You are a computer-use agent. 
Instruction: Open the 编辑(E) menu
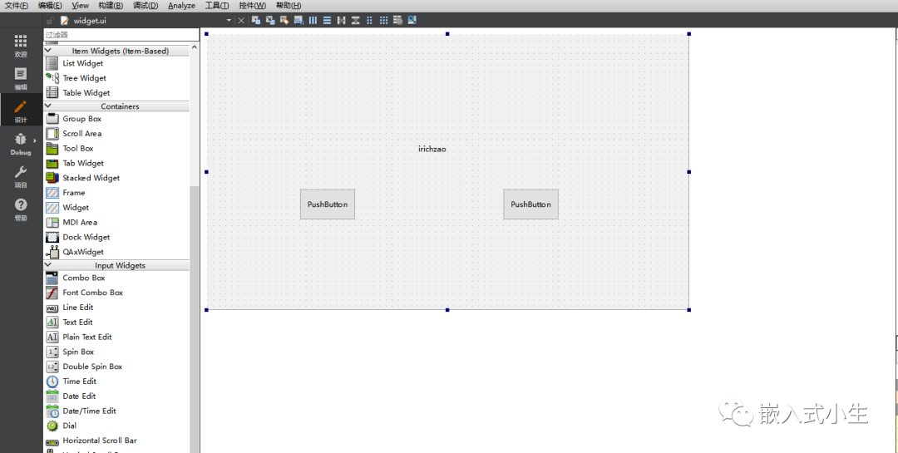(50, 5)
